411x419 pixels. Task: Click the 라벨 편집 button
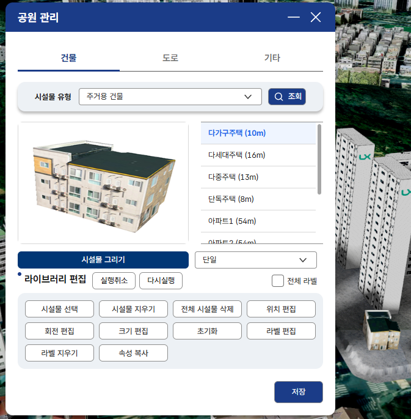281,331
